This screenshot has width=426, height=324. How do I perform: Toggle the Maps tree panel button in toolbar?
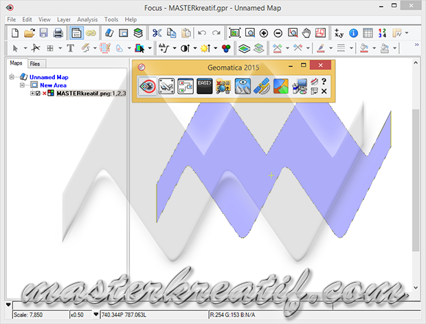[x=76, y=33]
